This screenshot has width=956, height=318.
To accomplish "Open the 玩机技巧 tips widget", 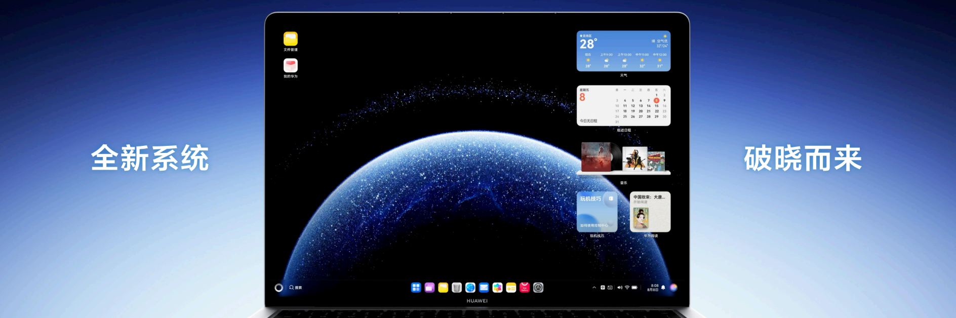I will (597, 212).
